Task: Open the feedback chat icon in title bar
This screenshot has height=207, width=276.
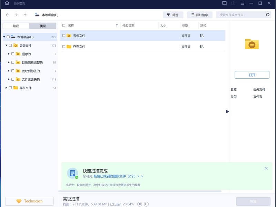Action: click(225, 3)
